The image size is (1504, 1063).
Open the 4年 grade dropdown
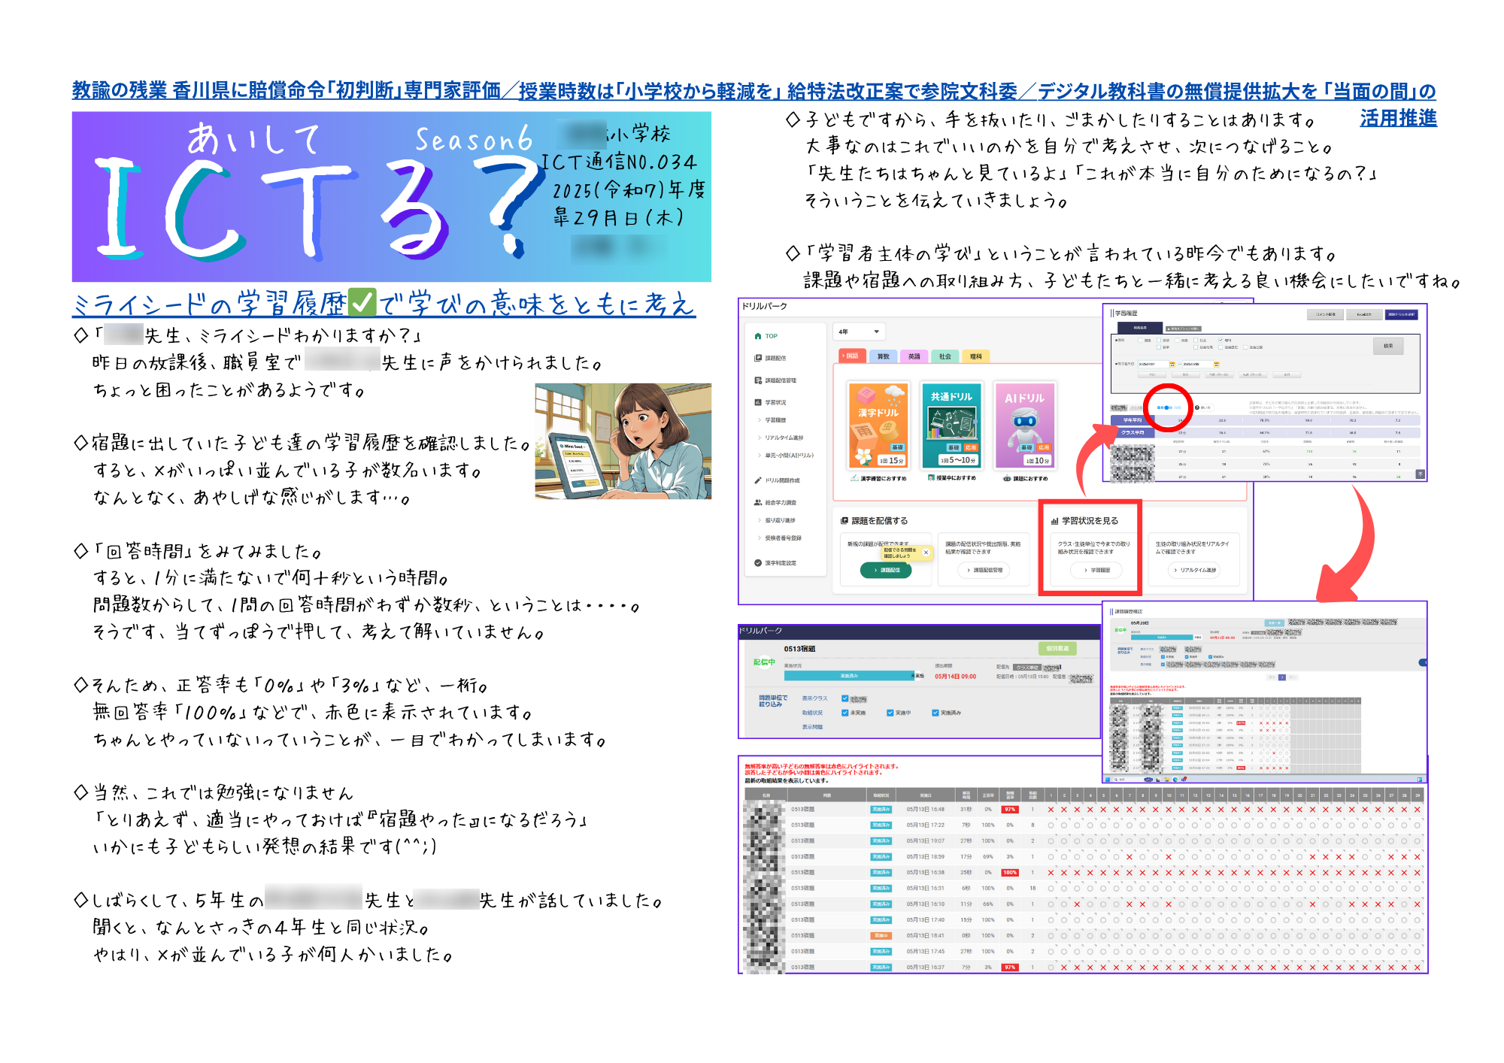pos(859,332)
